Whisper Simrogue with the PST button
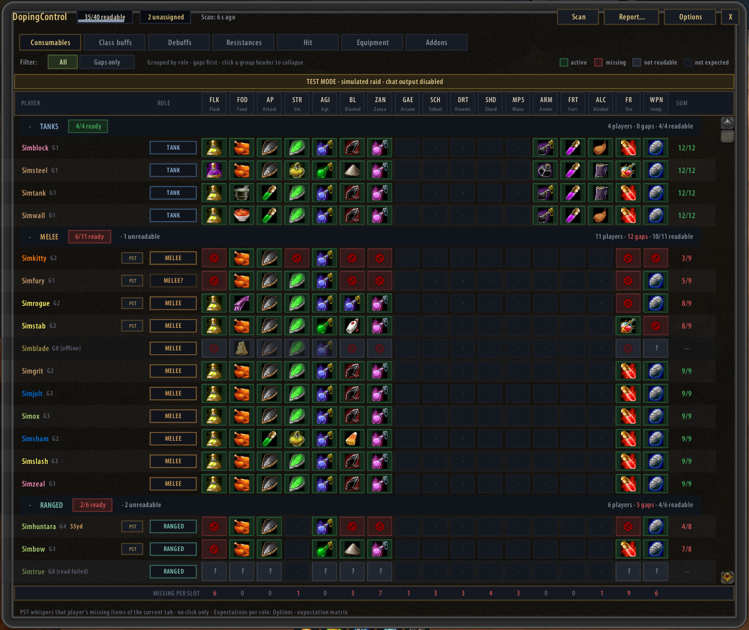 point(132,303)
